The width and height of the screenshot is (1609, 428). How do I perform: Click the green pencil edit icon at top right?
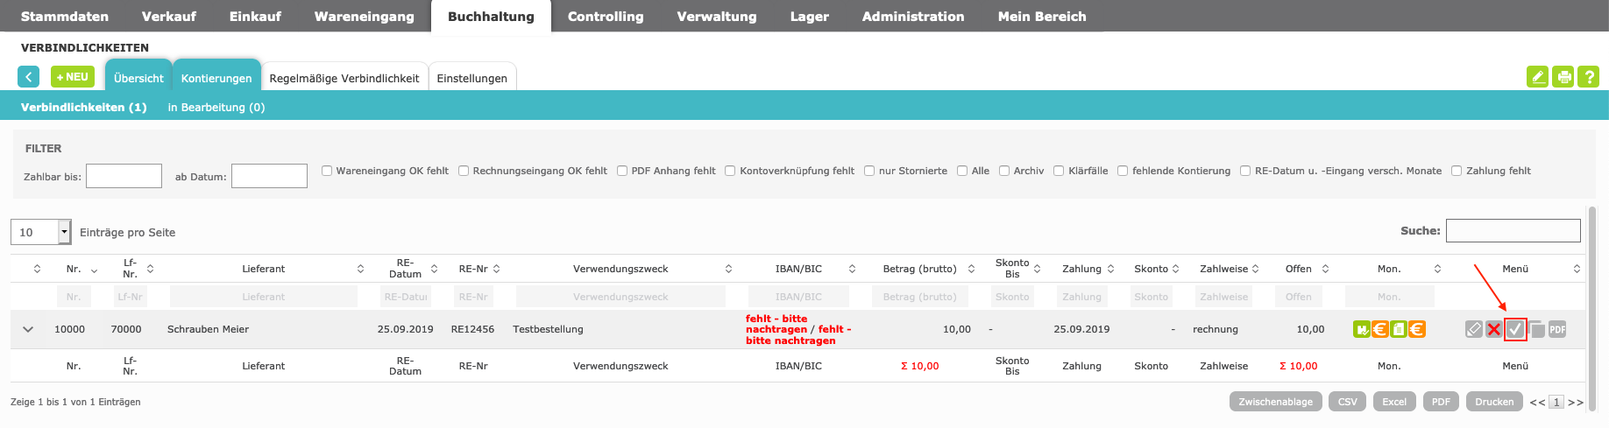click(1537, 77)
